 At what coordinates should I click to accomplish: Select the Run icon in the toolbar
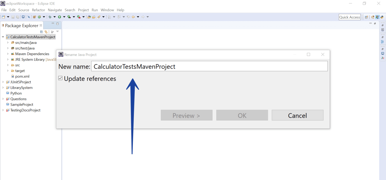60,17
